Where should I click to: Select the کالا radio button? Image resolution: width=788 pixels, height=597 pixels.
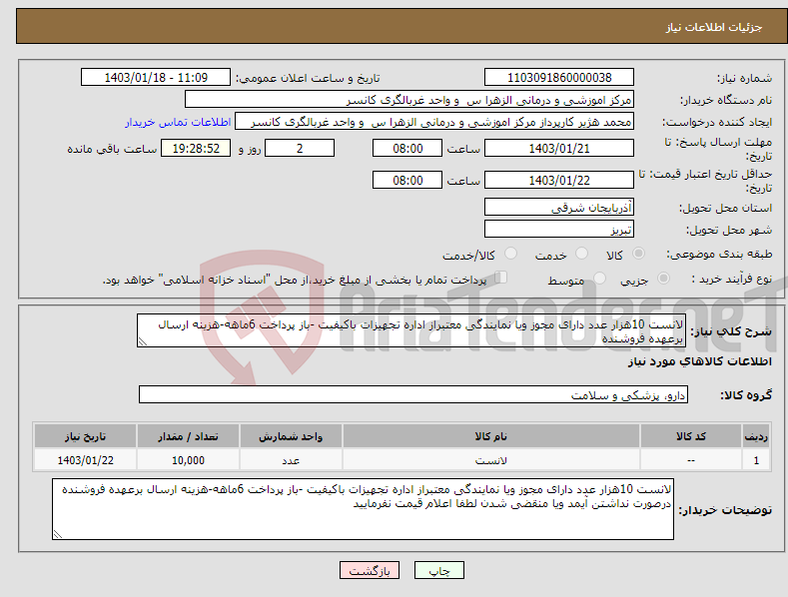click(638, 254)
